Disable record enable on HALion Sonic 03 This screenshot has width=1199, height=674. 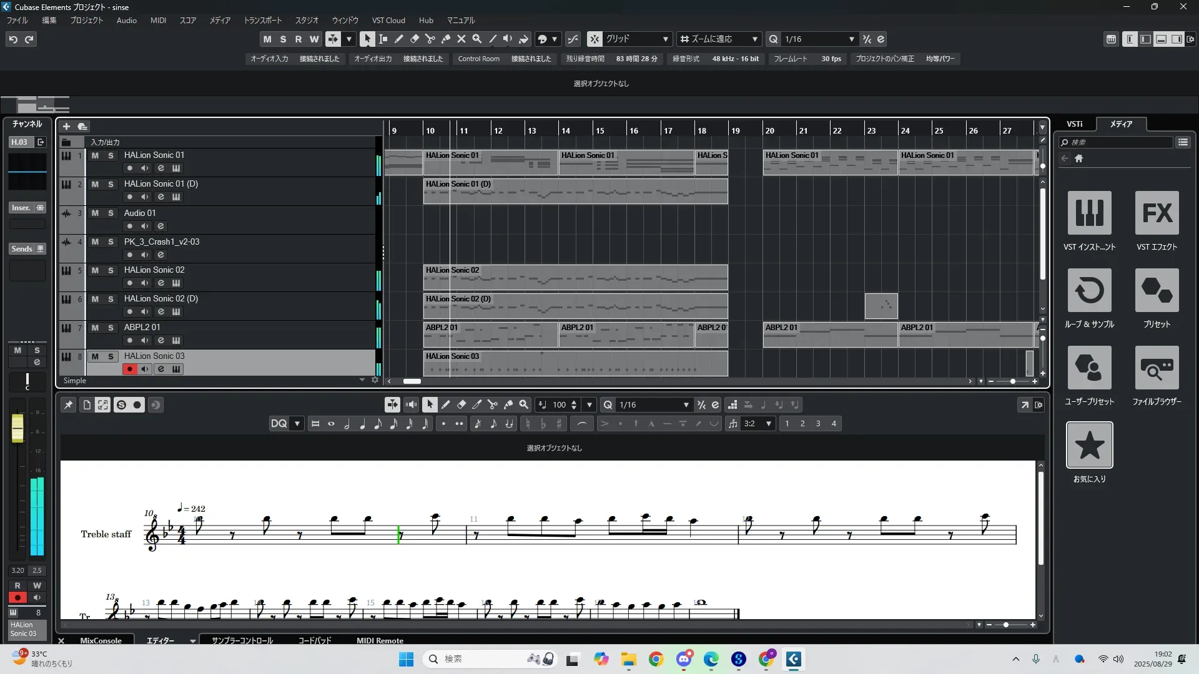(x=129, y=369)
